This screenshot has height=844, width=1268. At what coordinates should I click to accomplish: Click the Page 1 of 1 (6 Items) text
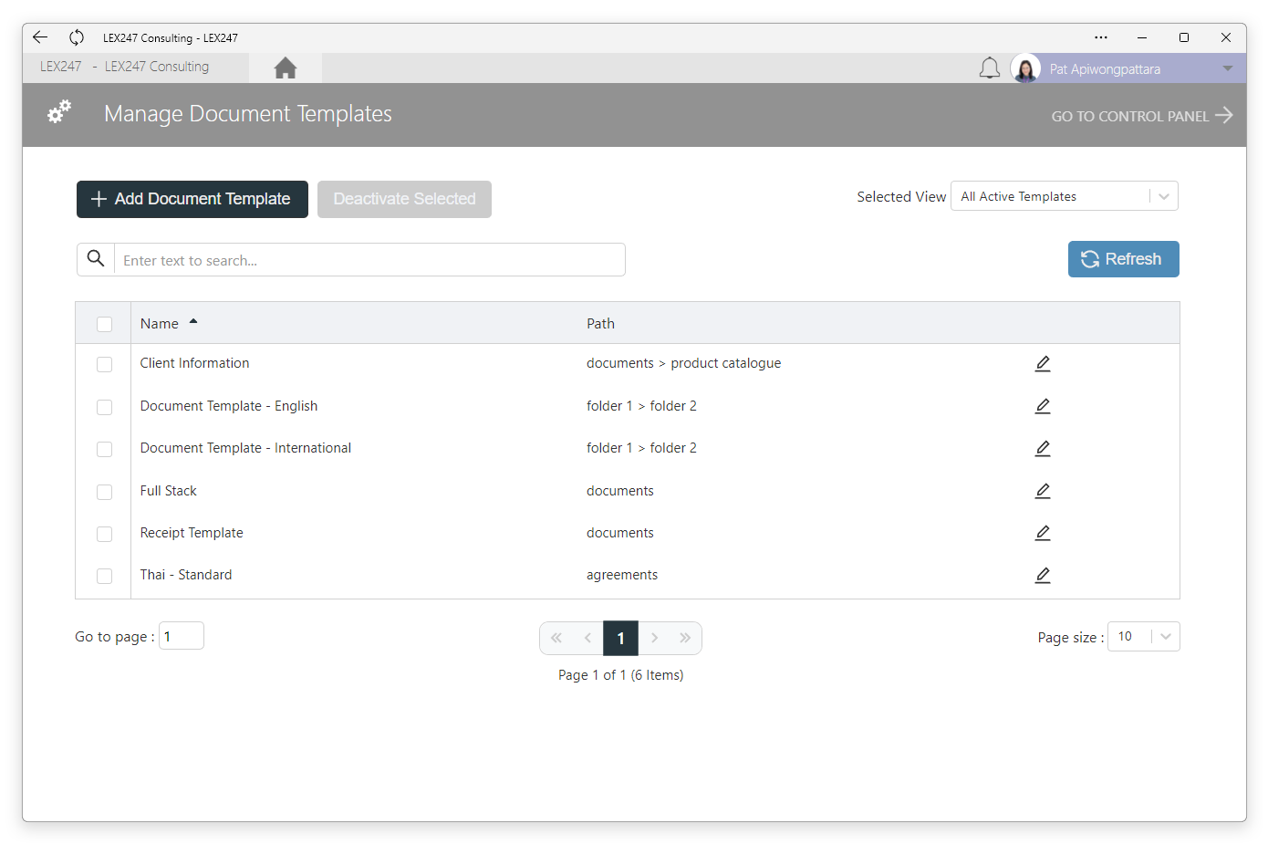coord(620,675)
